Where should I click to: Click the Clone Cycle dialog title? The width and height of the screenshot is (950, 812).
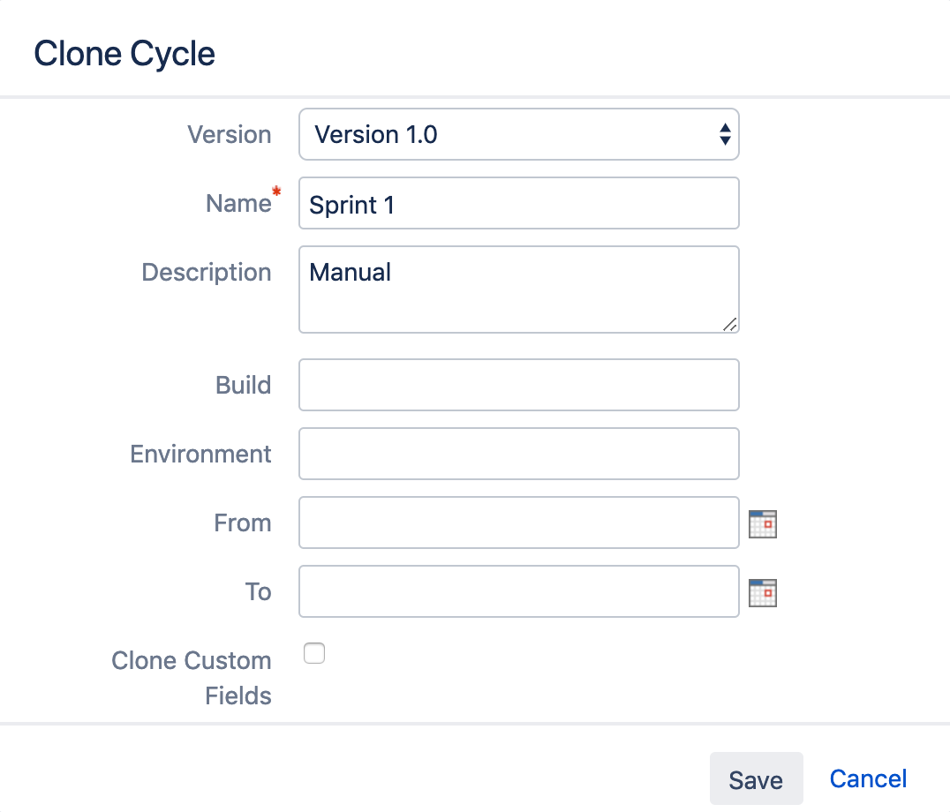[124, 53]
